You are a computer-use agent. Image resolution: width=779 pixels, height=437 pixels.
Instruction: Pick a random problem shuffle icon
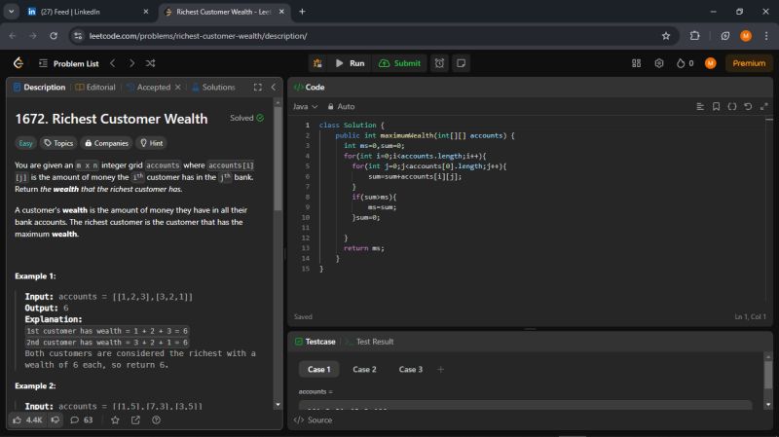click(x=151, y=63)
